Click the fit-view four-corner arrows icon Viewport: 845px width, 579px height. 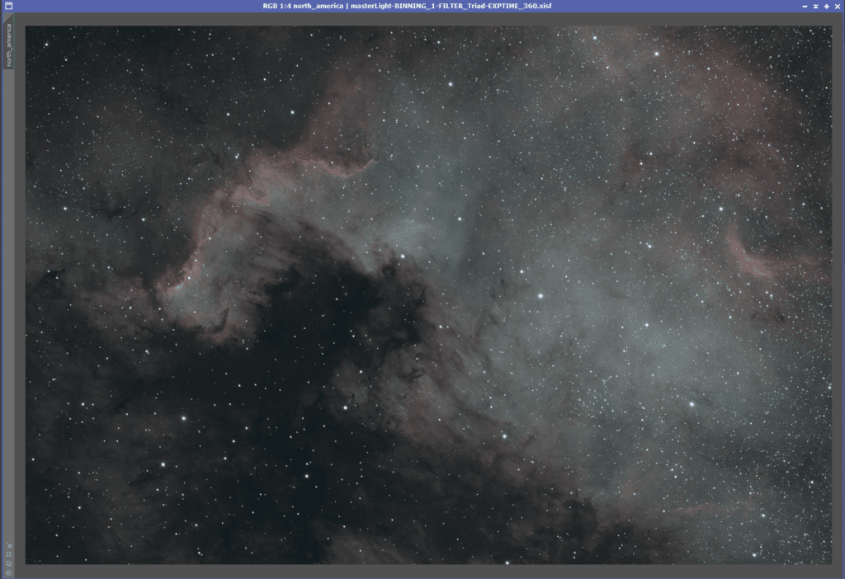click(x=8, y=554)
